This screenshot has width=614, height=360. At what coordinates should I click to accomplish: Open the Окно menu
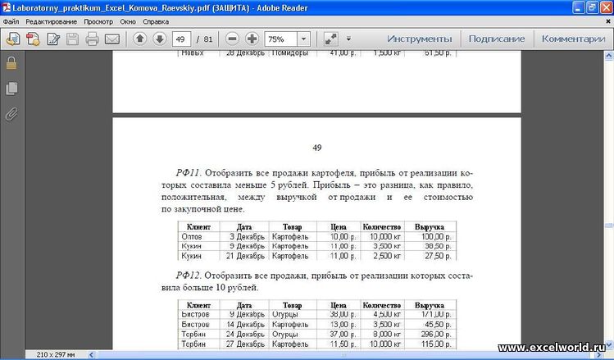[128, 21]
